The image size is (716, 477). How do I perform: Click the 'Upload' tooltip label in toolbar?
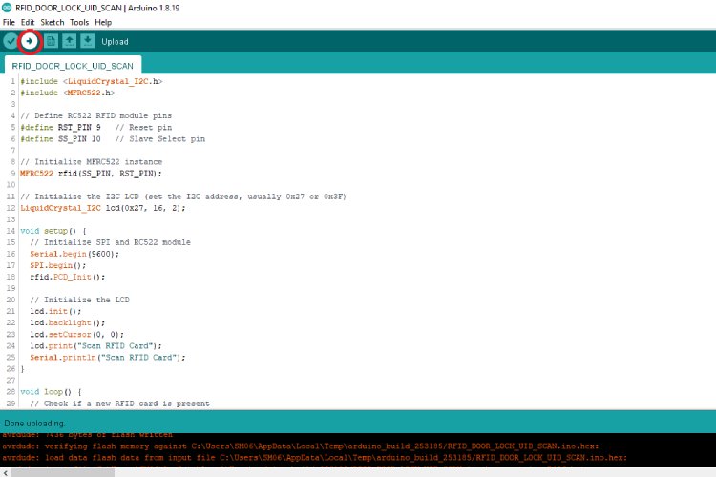click(x=115, y=42)
